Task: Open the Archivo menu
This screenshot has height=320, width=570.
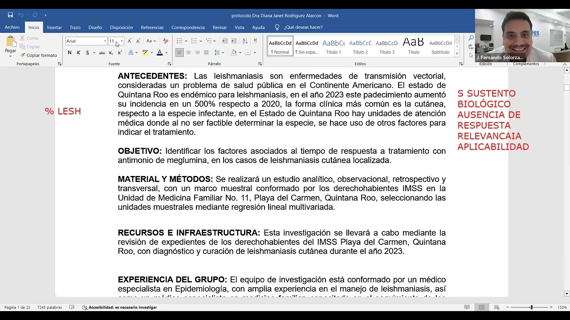Action: coord(12,28)
